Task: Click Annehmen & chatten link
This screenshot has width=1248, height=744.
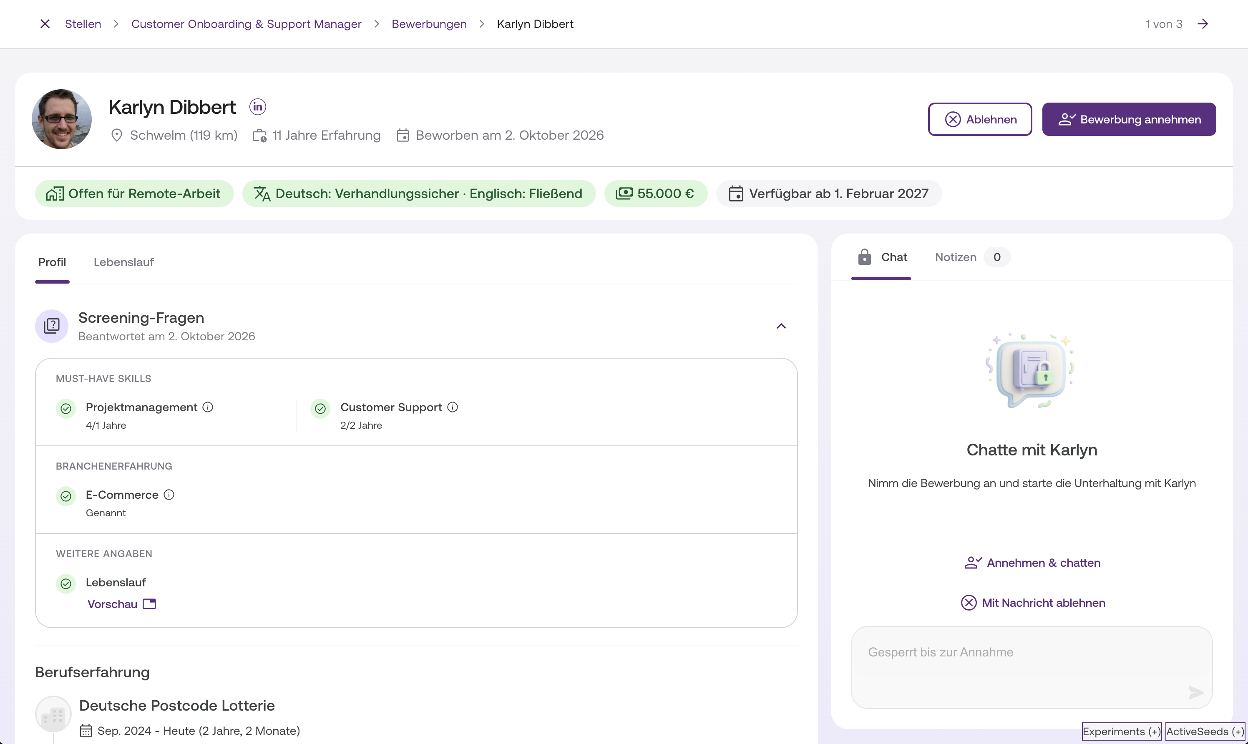Action: point(1032,563)
